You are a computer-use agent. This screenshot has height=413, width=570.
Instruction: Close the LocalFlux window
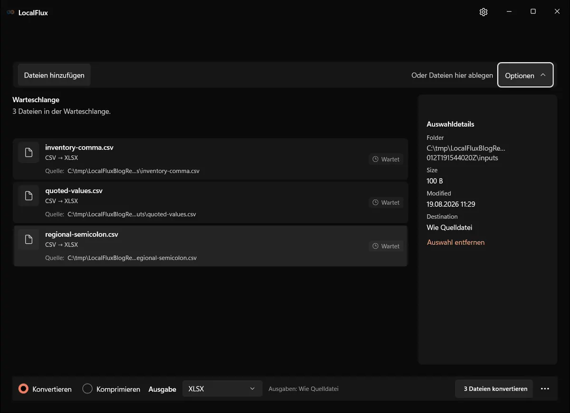click(x=557, y=12)
